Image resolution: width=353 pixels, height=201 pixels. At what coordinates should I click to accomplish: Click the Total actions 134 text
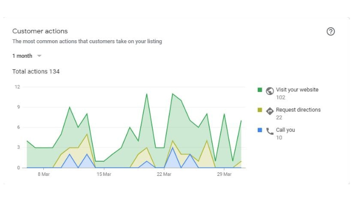[x=36, y=72]
